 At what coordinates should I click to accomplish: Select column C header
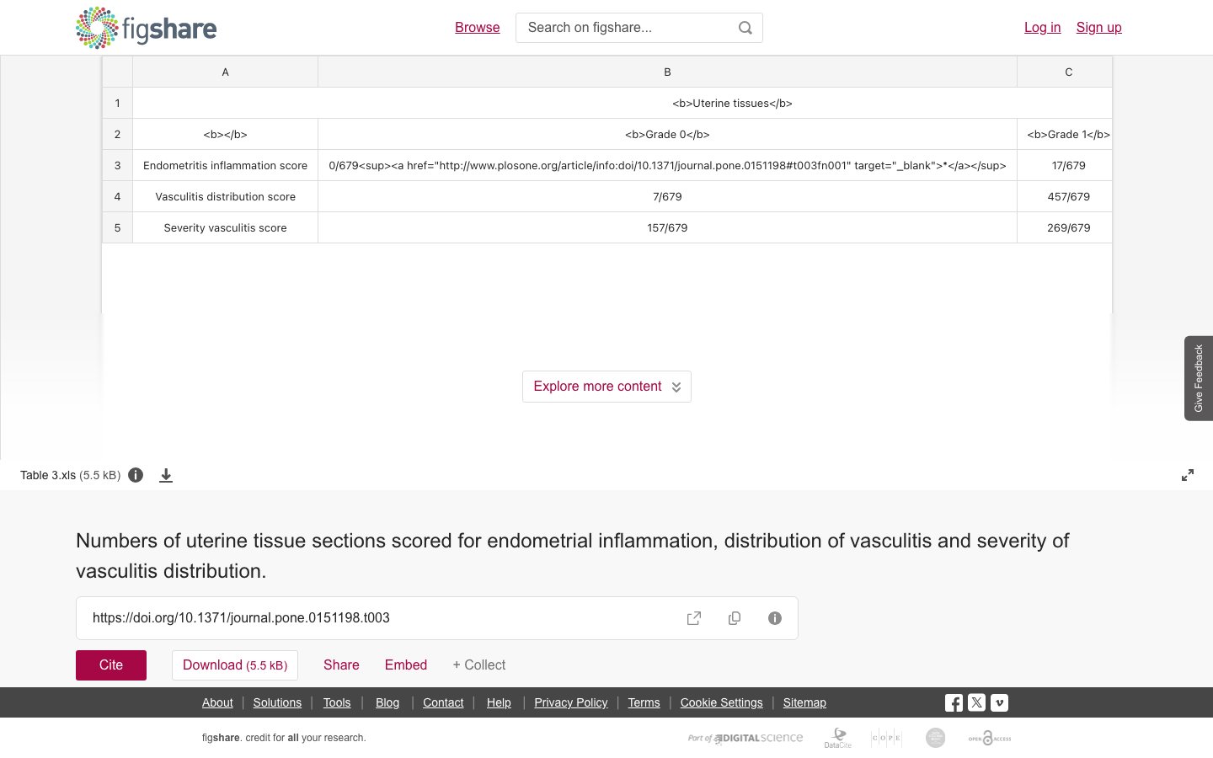[1065, 72]
